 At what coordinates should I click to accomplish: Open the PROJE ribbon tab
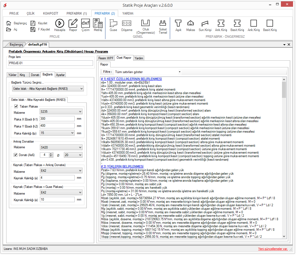click(14, 13)
